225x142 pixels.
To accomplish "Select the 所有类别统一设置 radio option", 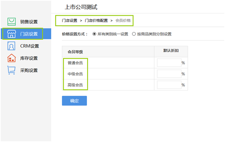I will pyautogui.click(x=94, y=34).
